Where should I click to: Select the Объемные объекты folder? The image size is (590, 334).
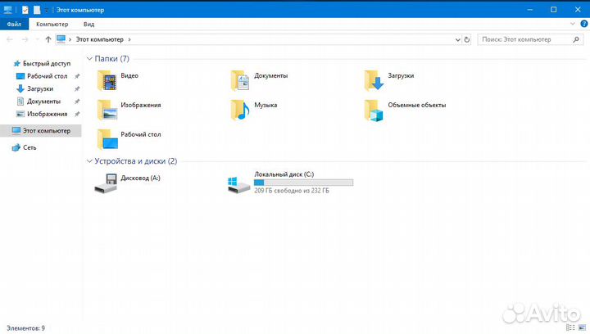tap(374, 109)
